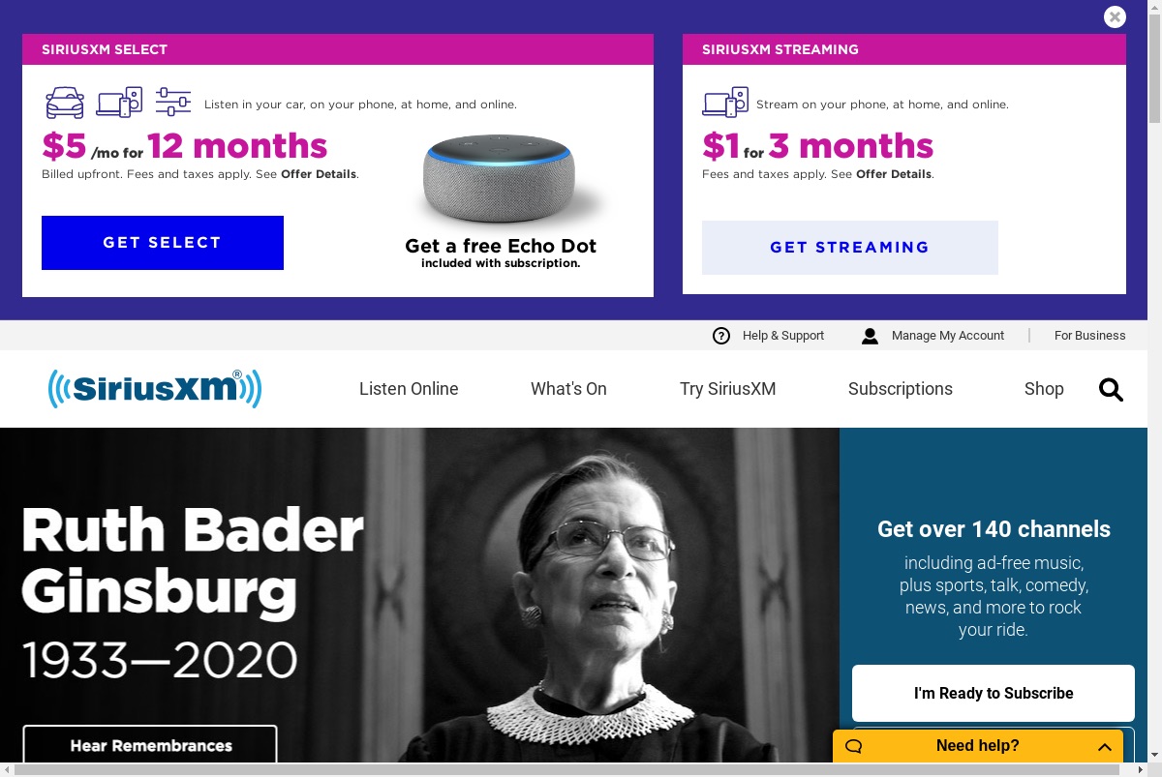1162x777 pixels.
Task: Open the Listen Online menu
Action: click(409, 389)
